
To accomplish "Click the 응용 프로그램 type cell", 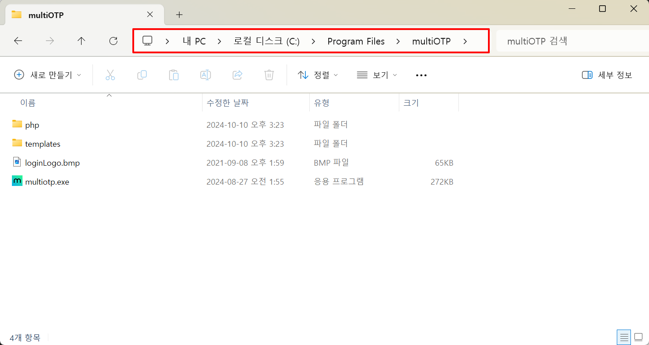I will click(339, 182).
